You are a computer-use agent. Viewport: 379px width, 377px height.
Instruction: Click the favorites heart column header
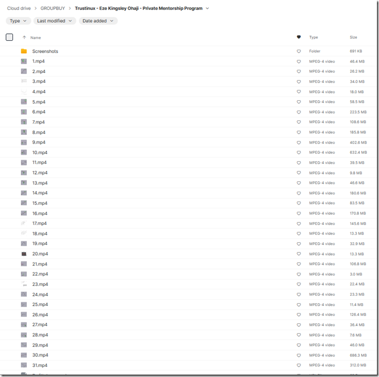point(299,37)
